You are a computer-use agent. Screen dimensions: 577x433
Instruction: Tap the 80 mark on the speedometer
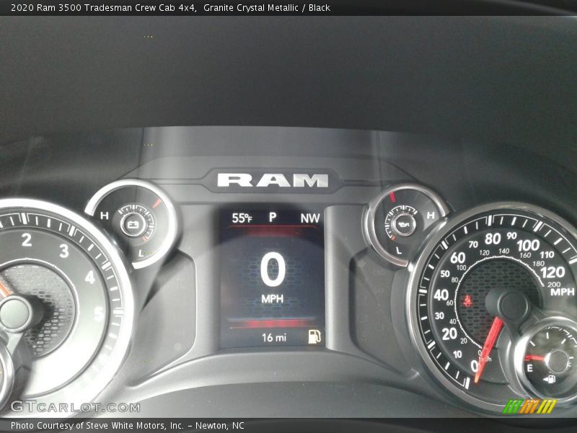[x=493, y=239]
